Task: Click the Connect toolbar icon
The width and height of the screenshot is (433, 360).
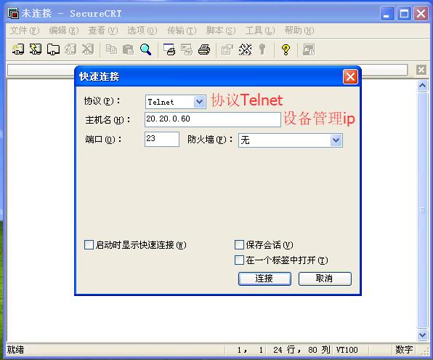Action: (x=18, y=49)
